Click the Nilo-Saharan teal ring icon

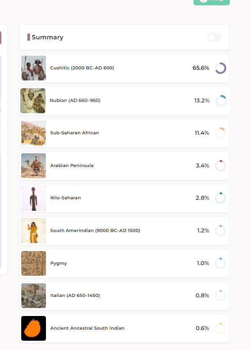[x=221, y=198]
